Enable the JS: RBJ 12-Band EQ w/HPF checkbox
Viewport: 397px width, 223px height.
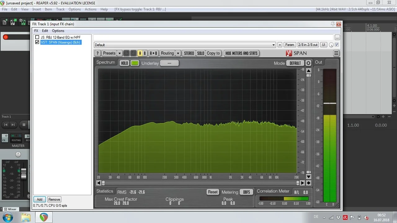(37, 37)
